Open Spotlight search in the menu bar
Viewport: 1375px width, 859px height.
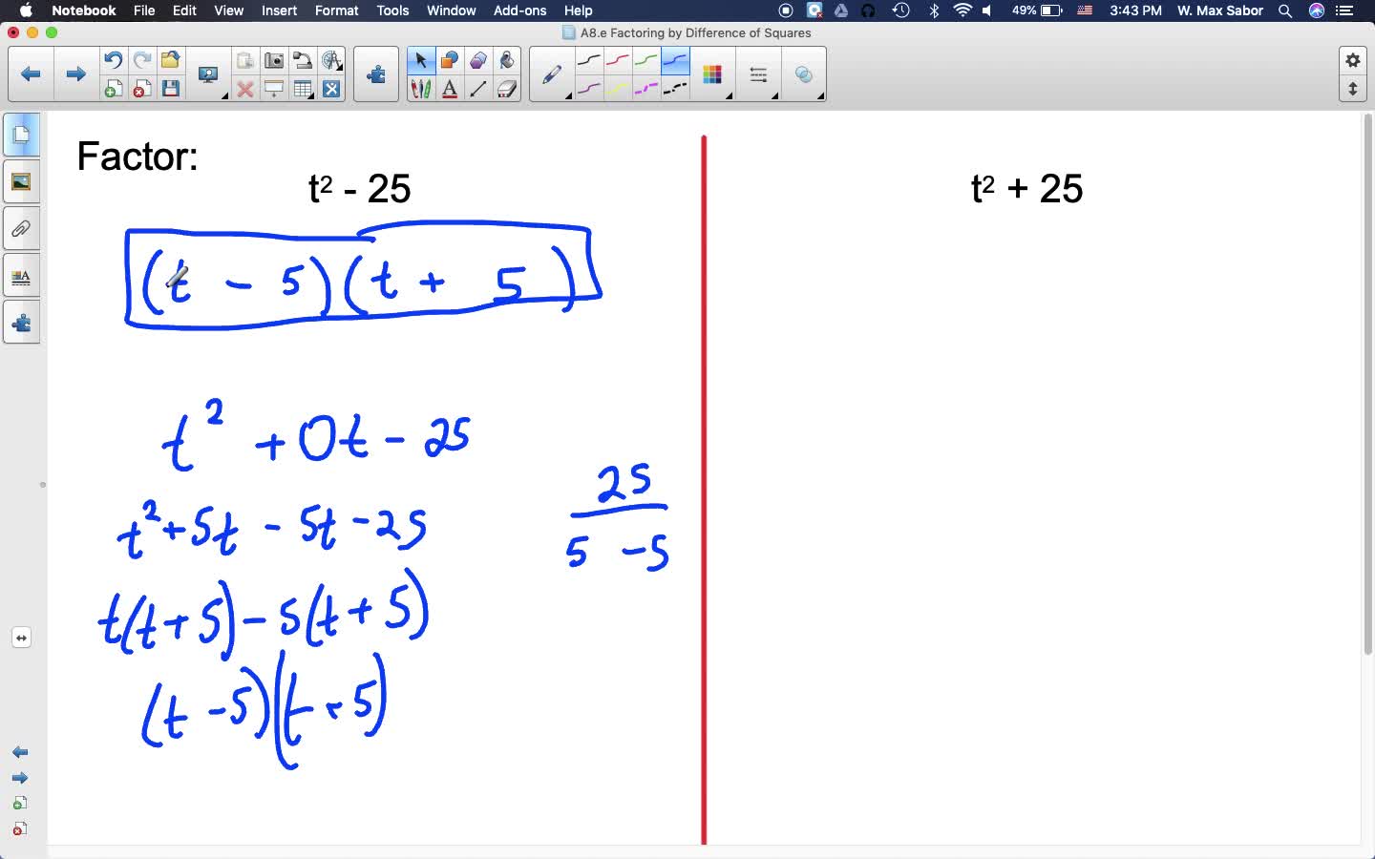click(x=1285, y=10)
